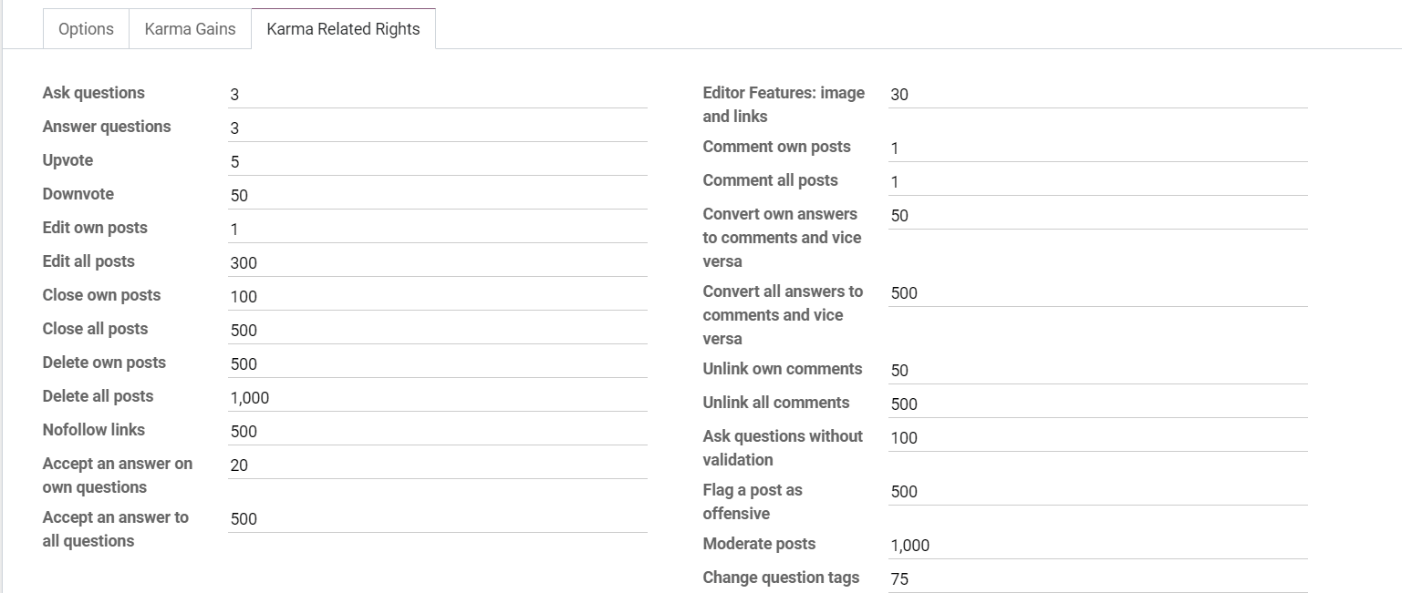Edit Ask questions without validation field
This screenshot has height=593, width=1402.
(x=1098, y=438)
